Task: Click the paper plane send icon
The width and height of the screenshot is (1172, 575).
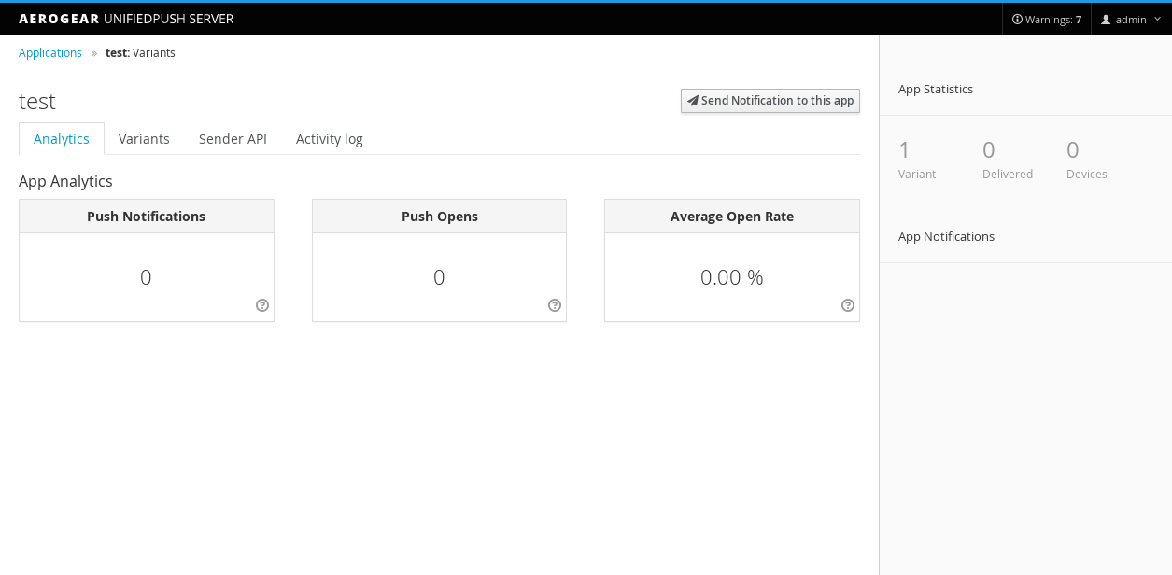Action: click(693, 101)
